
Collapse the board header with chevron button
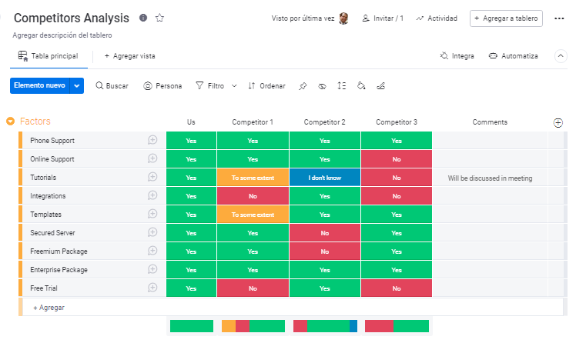click(x=561, y=56)
